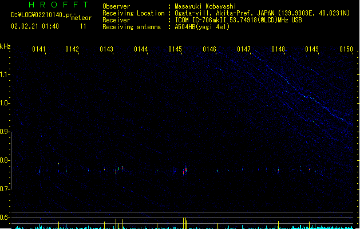Click the 0148 time marker
This screenshot has width=360, height=229.
click(278, 49)
